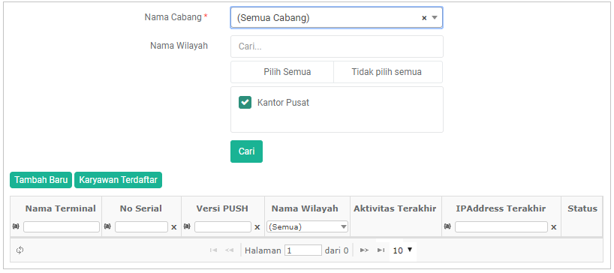Sort by No Serial column header
The height and width of the screenshot is (273, 614).
[x=141, y=208]
